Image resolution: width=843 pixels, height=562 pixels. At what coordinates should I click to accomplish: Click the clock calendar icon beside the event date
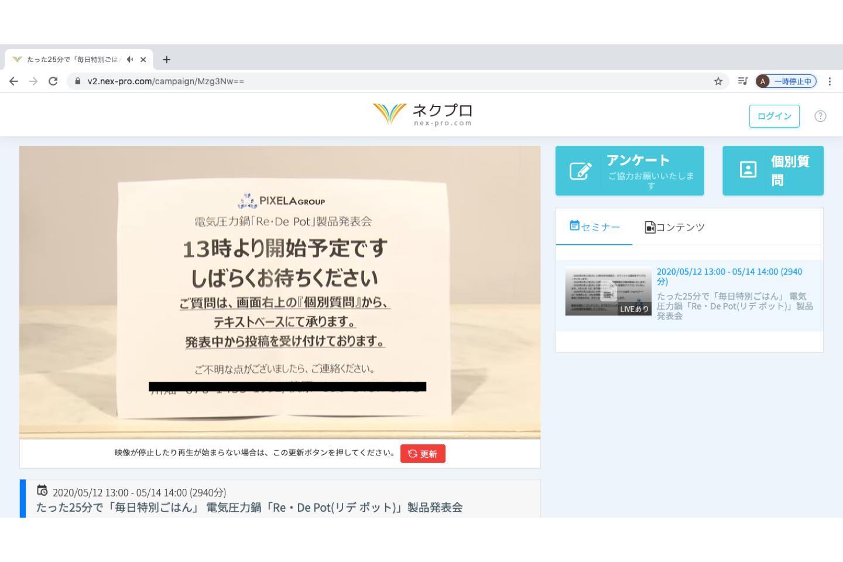[42, 491]
